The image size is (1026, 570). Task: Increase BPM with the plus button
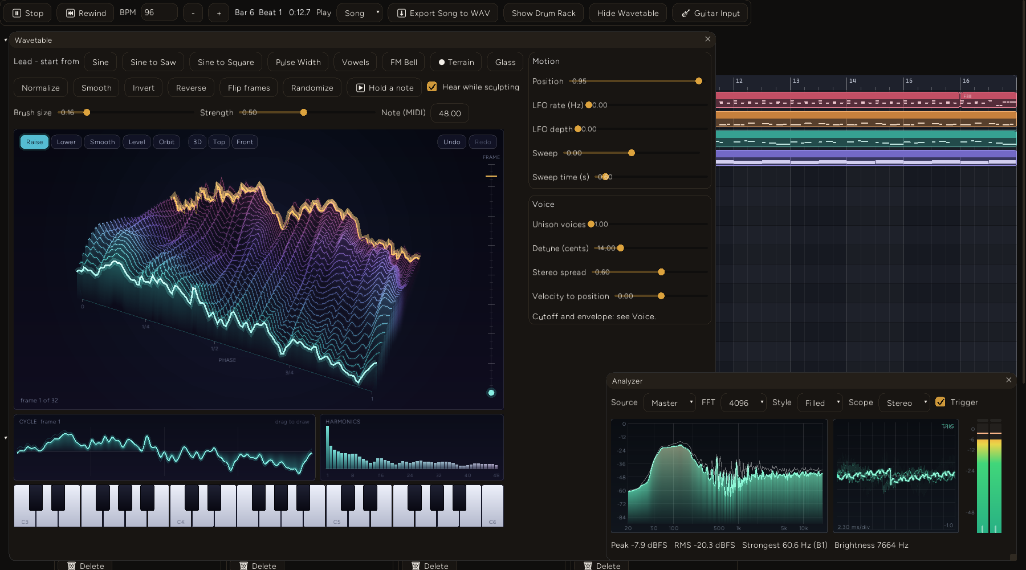218,13
